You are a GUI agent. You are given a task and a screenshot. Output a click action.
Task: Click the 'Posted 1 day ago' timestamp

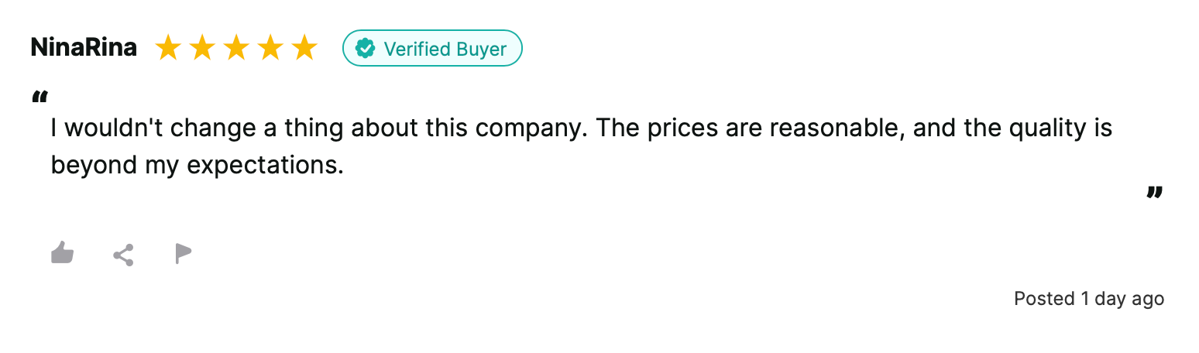[x=1089, y=299]
